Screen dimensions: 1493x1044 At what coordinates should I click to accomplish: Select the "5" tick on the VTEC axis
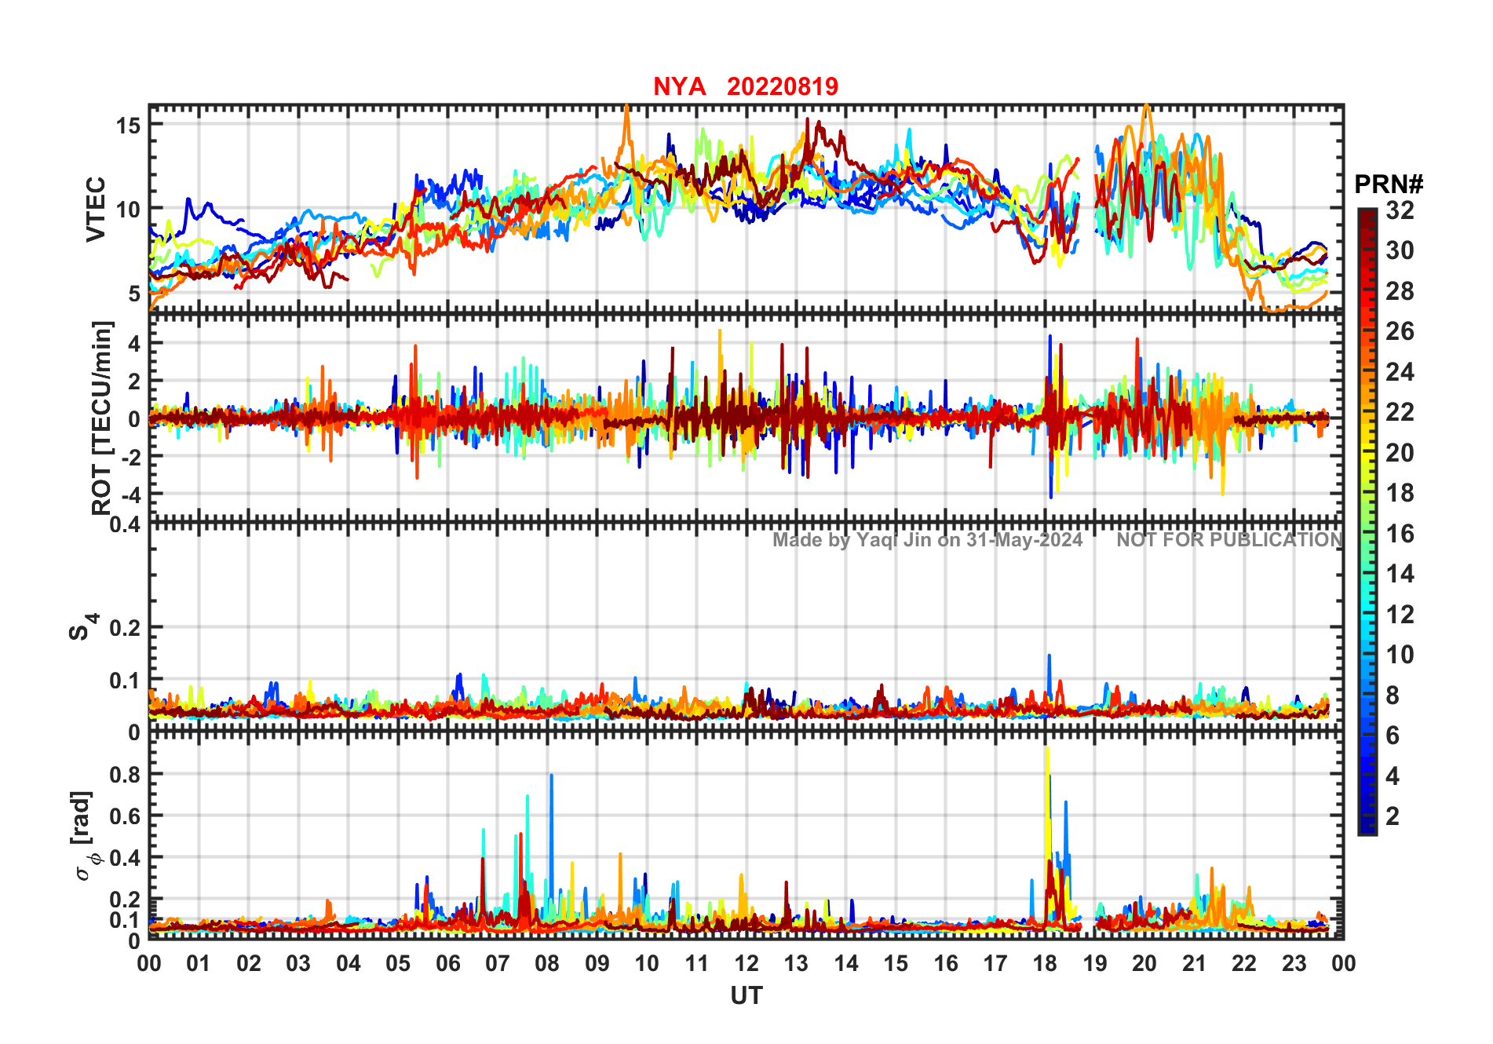[135, 294]
